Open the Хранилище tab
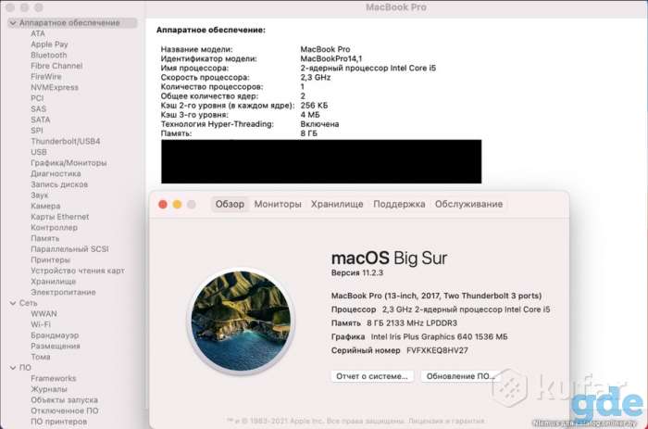 pos(337,205)
